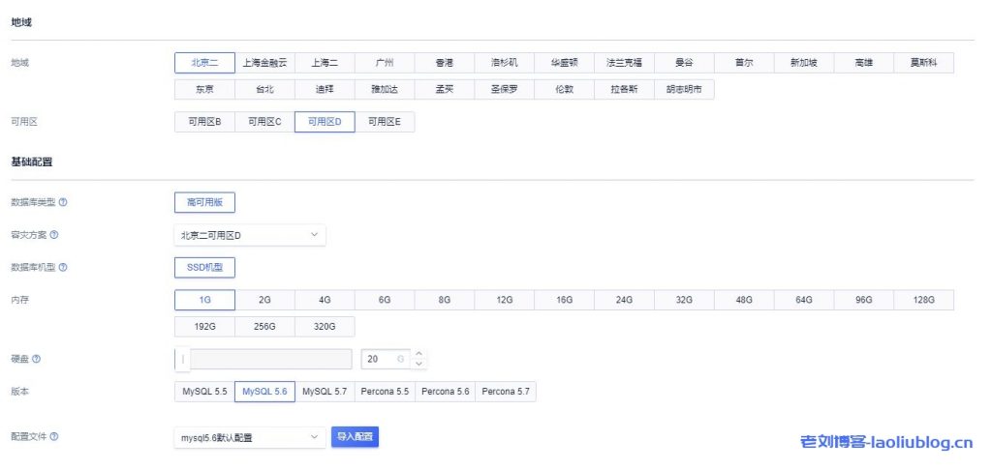Screen dimensions: 992x470
Task: Switch region to 新加坡
Action: click(x=804, y=63)
